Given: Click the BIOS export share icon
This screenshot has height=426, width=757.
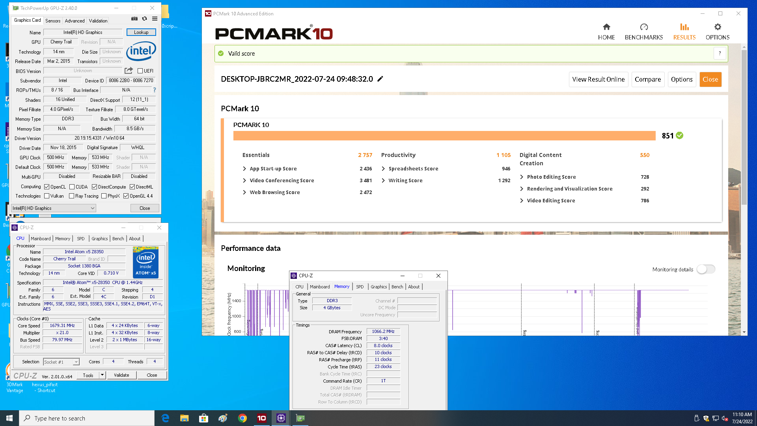Looking at the screenshot, I should [x=129, y=71].
